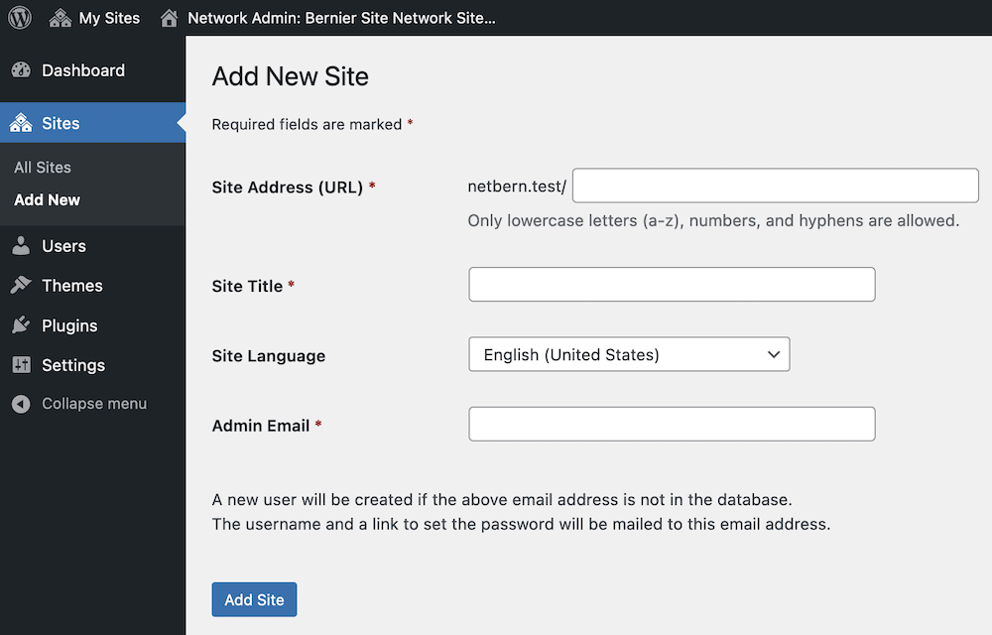The height and width of the screenshot is (635, 992).
Task: Select the Add New submenu item
Action: tap(47, 199)
